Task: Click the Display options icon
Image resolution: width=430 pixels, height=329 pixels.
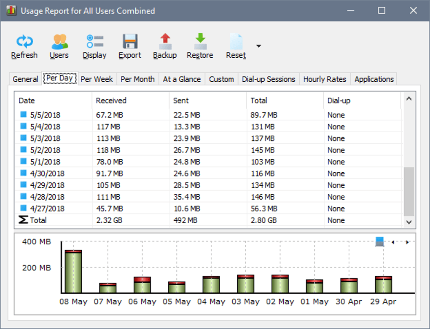Action: coord(95,42)
